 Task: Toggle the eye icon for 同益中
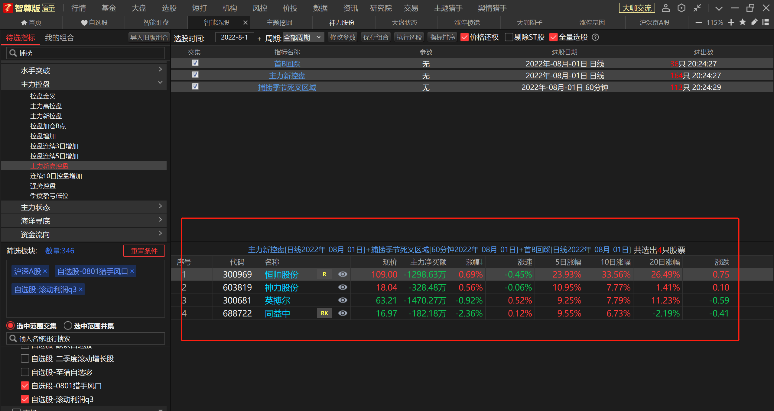(343, 313)
